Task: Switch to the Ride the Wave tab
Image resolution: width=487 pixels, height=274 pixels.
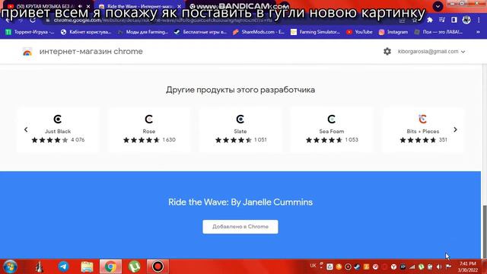Action: [139, 6]
